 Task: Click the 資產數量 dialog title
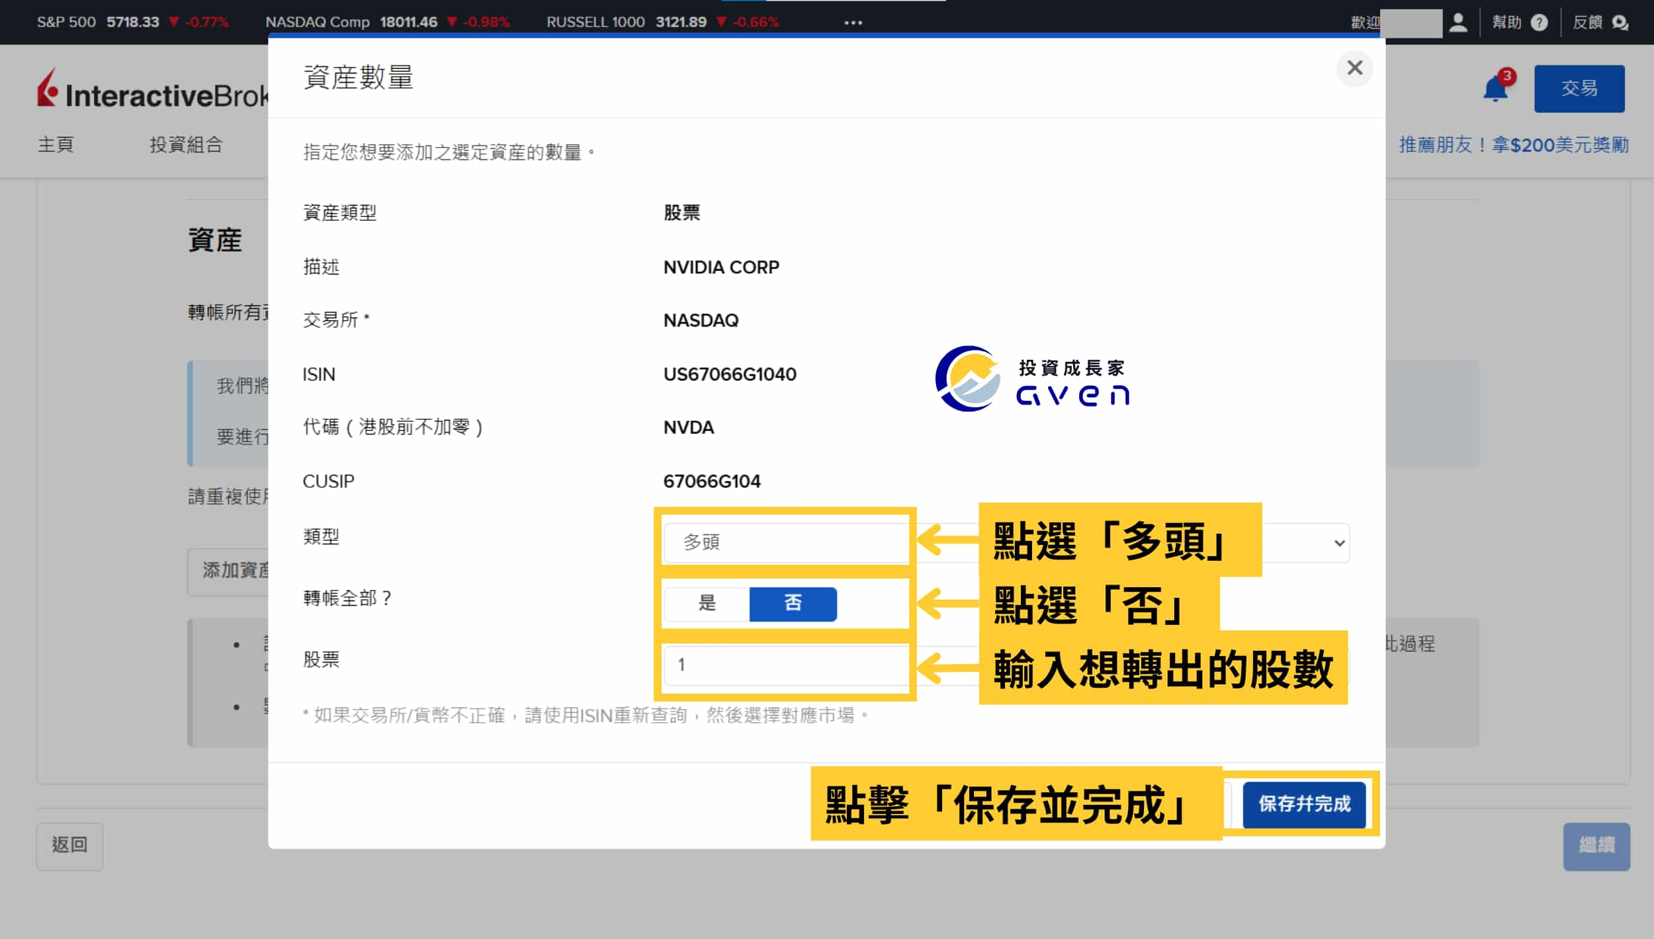pyautogui.click(x=359, y=77)
